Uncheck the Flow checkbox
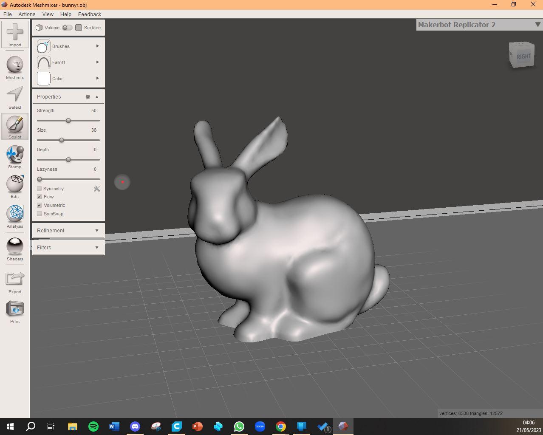 [40, 197]
